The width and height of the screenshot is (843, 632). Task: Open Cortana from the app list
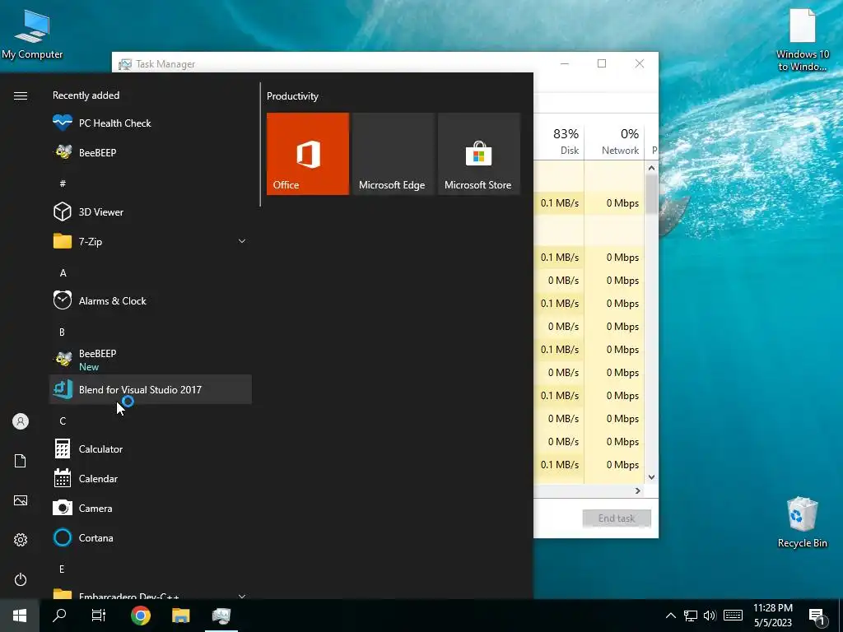tap(150, 537)
